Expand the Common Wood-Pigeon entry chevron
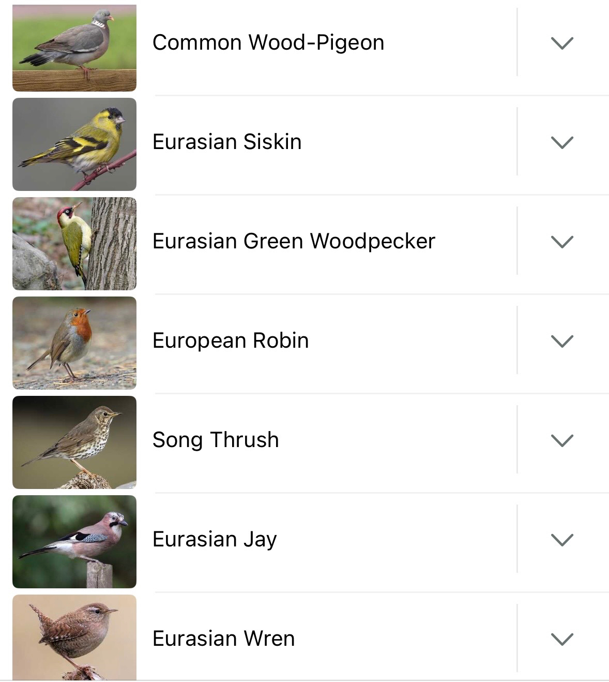Image resolution: width=609 pixels, height=682 pixels. pyautogui.click(x=562, y=43)
